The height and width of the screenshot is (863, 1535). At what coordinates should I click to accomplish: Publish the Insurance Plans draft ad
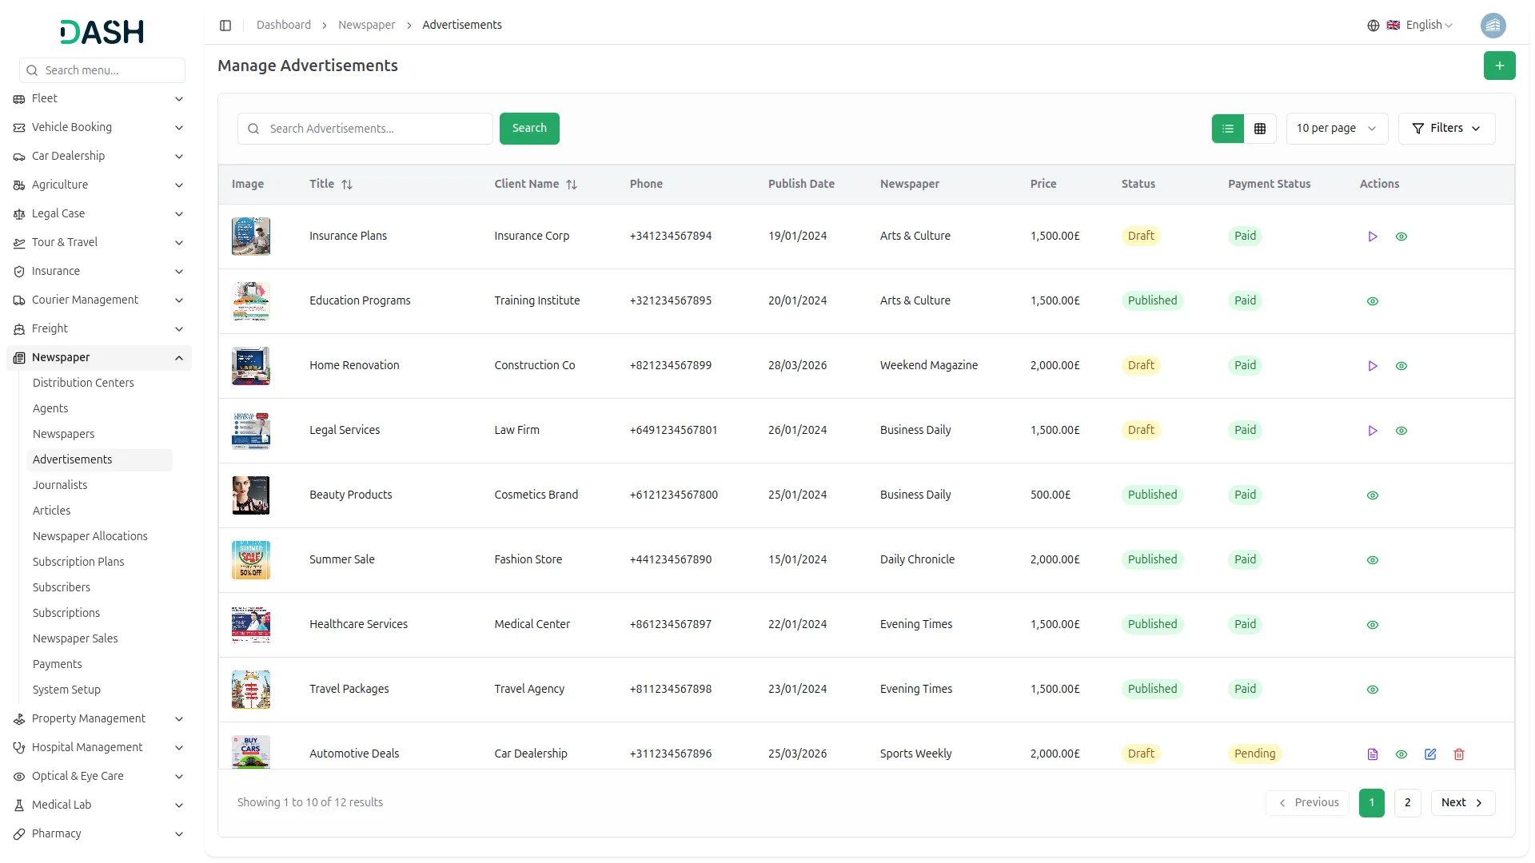1373,237
